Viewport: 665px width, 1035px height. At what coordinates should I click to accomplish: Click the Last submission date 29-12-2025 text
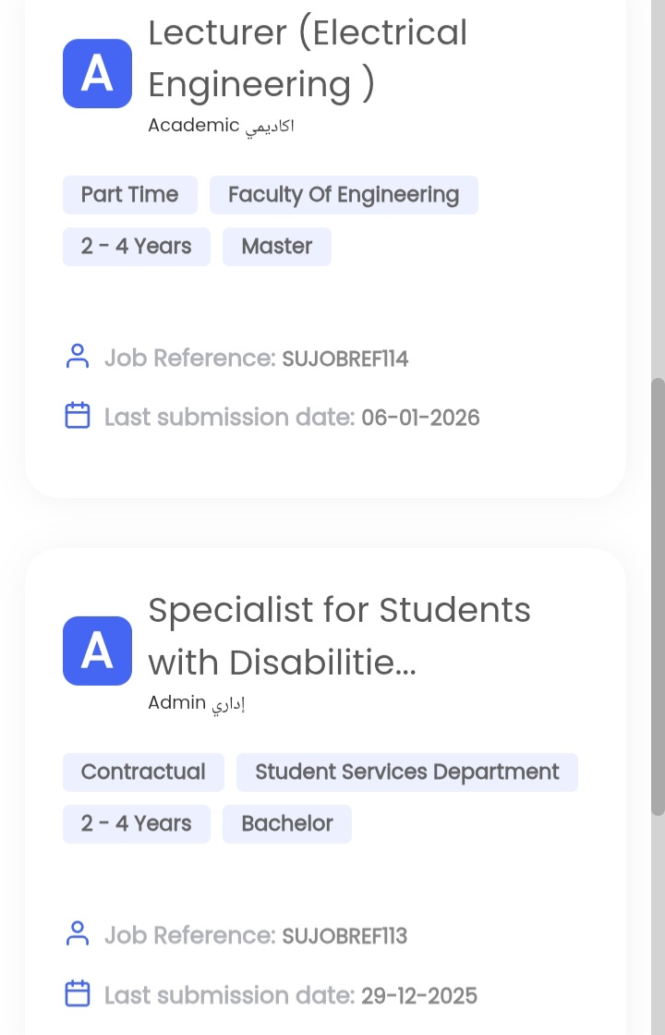pos(290,995)
